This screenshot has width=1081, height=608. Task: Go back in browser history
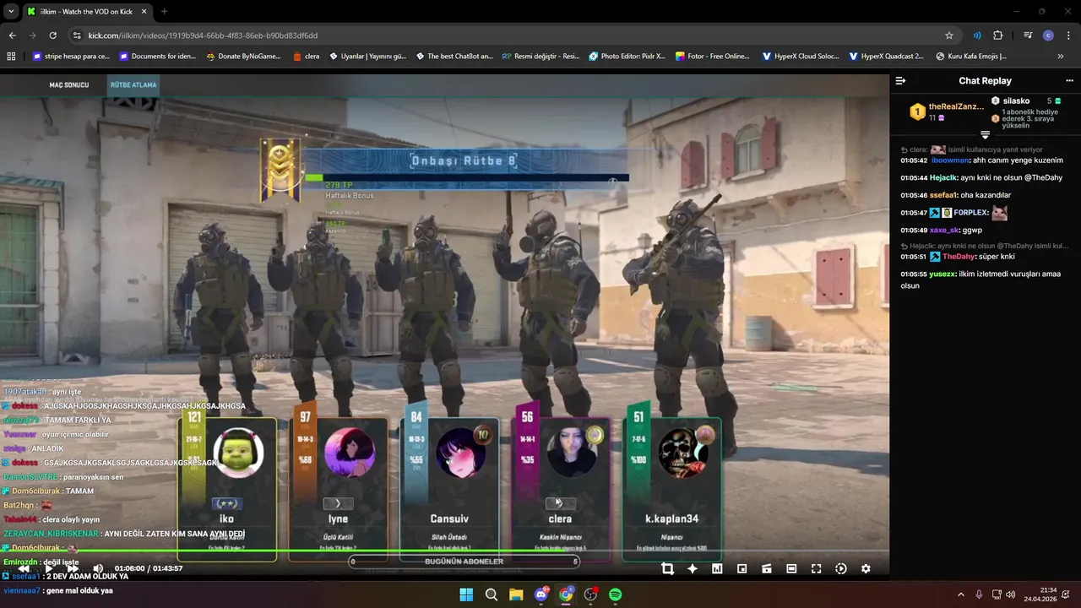[x=13, y=35]
